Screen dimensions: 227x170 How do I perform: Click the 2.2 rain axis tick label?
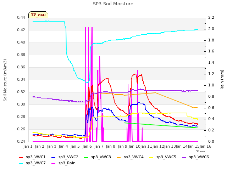[x=211, y=17]
